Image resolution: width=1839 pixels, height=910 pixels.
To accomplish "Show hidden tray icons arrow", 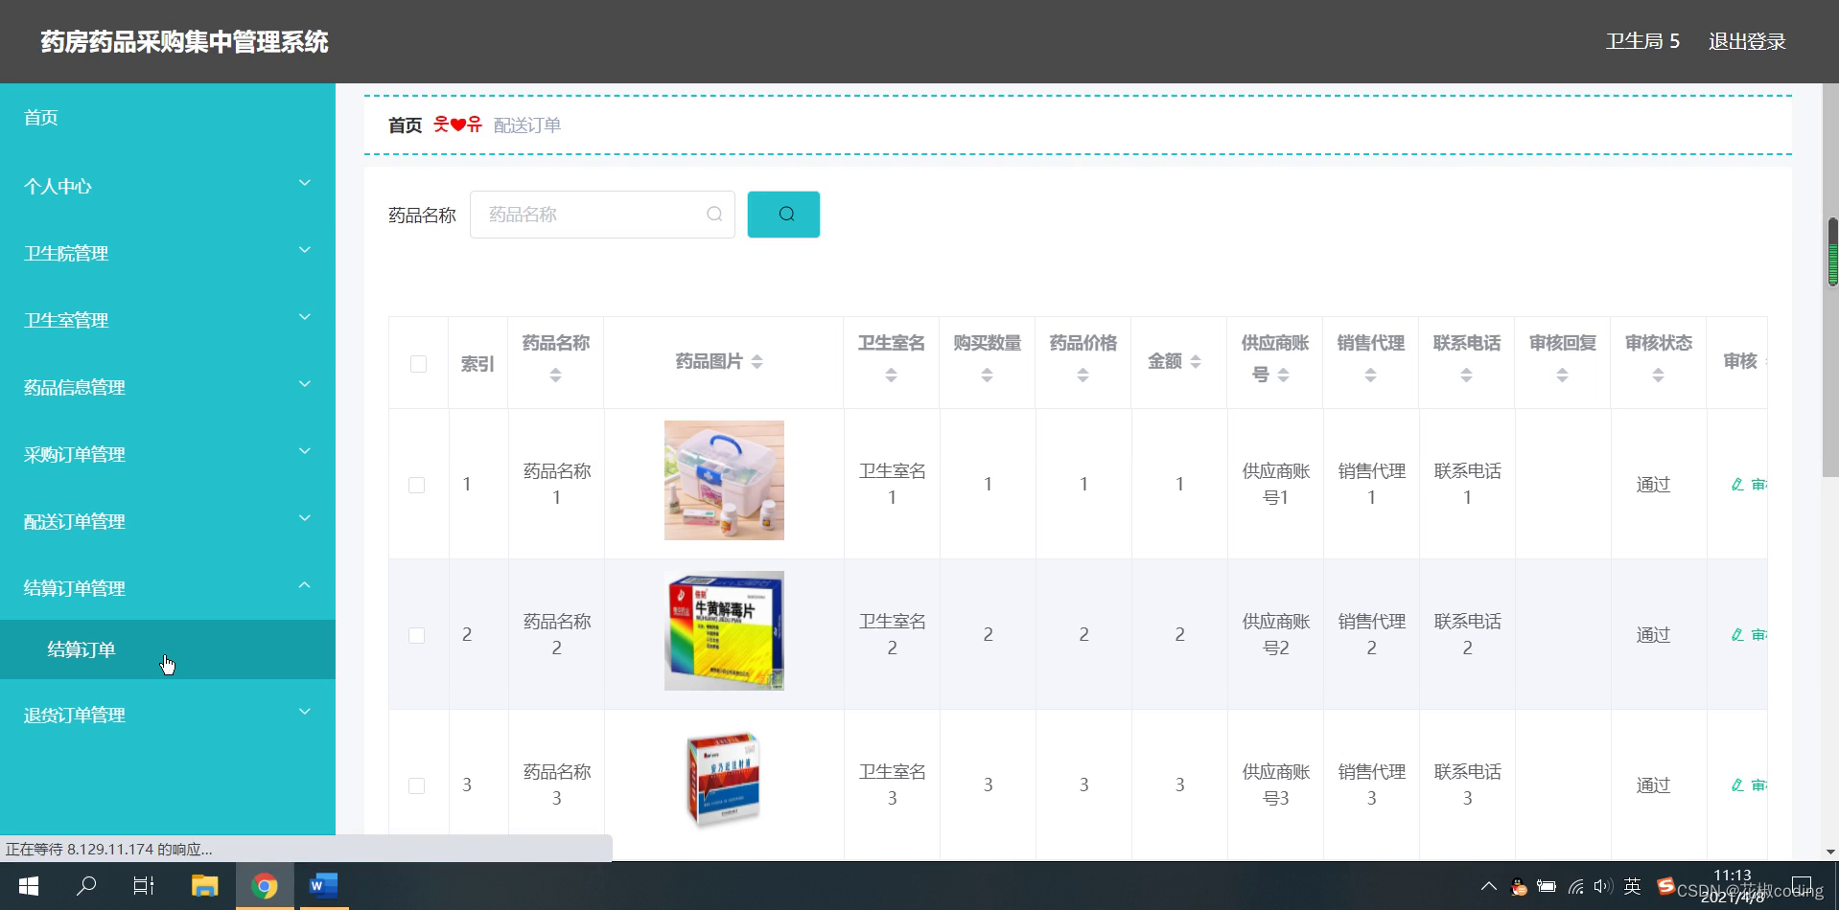I will coord(1488,887).
